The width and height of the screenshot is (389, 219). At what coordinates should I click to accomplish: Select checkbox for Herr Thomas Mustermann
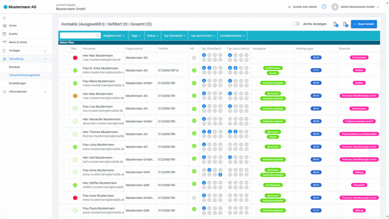[64, 134]
